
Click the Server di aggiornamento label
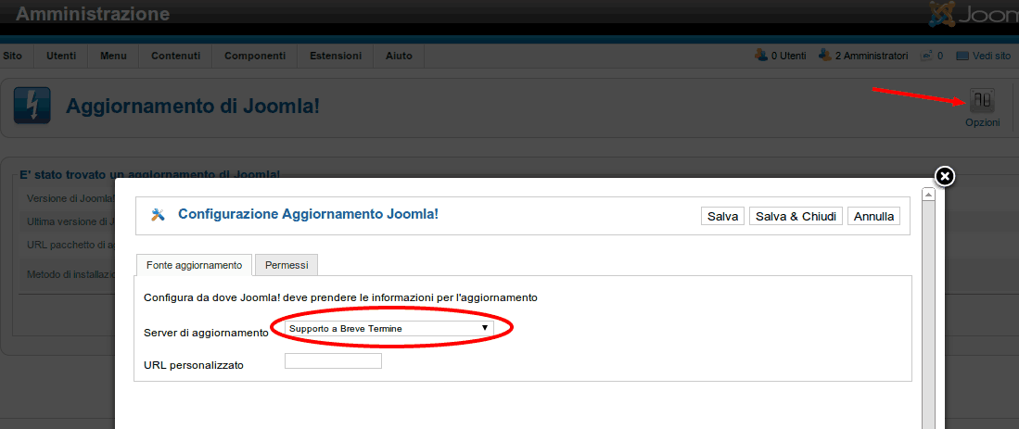tap(206, 333)
